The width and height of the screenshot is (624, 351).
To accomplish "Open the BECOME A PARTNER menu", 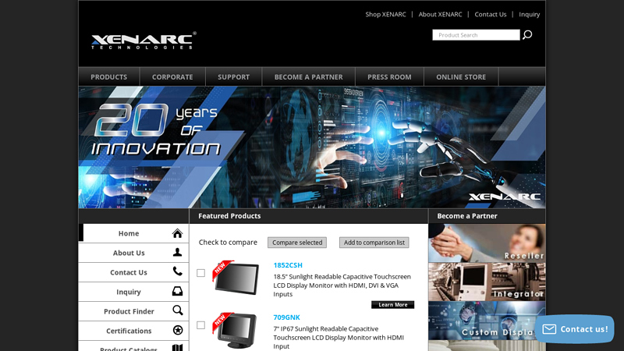I will (308, 76).
